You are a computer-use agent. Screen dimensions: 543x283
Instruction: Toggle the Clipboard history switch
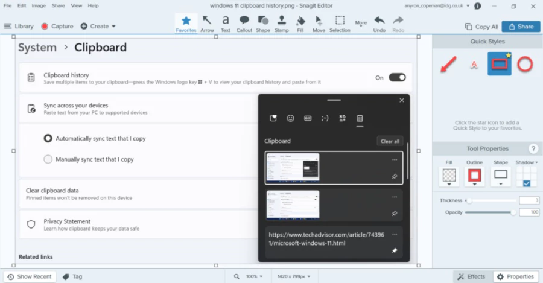click(397, 77)
